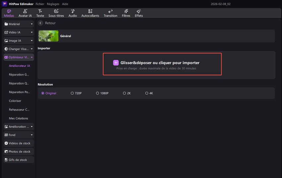Click Glisser&déposer ou cliquer pour importer
Screen dimensions: 282x178
[160, 63]
